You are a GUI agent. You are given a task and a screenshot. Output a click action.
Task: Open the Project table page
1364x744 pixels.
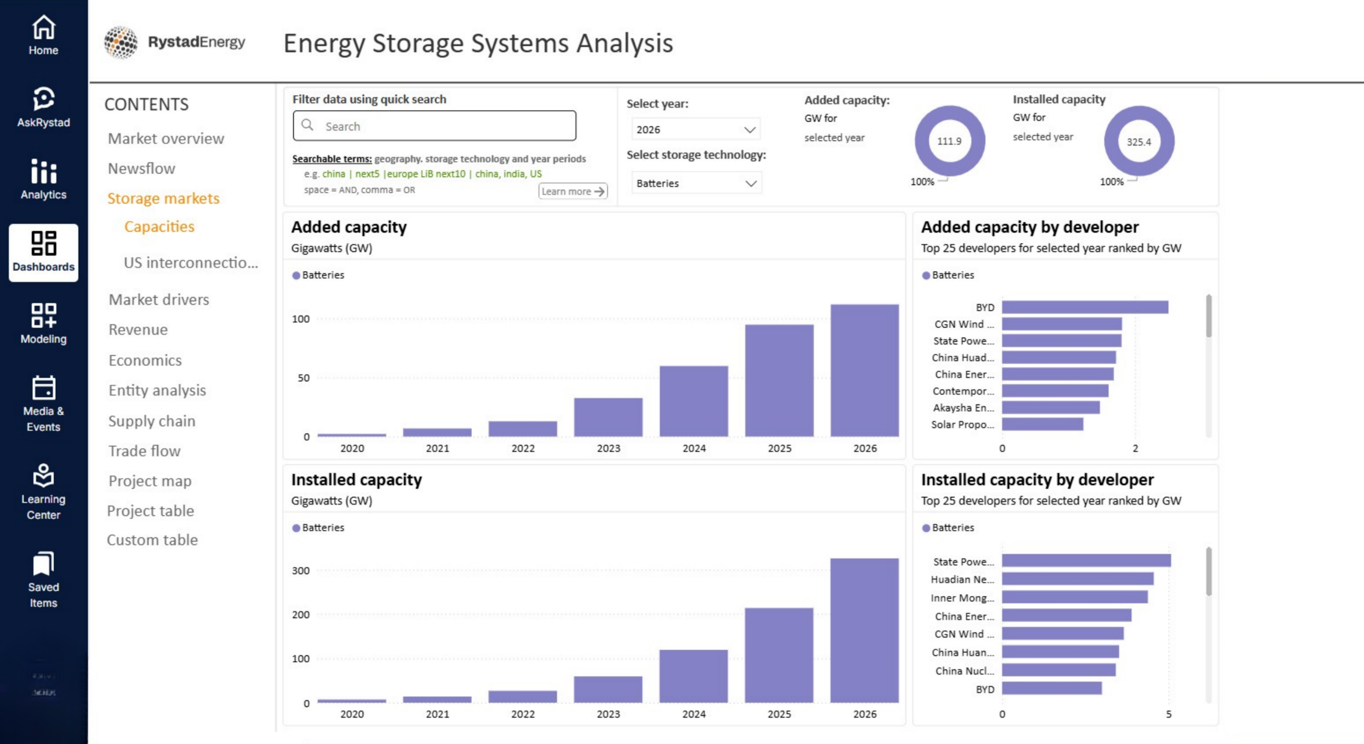[x=150, y=510]
